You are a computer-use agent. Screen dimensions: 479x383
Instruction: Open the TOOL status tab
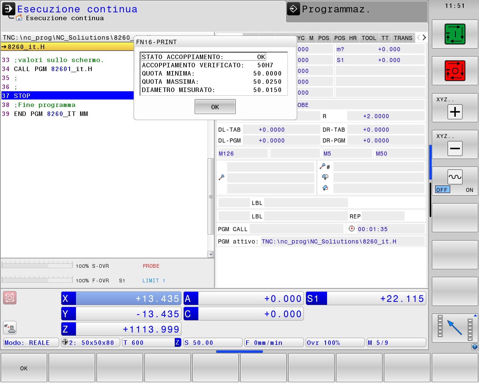pos(369,38)
